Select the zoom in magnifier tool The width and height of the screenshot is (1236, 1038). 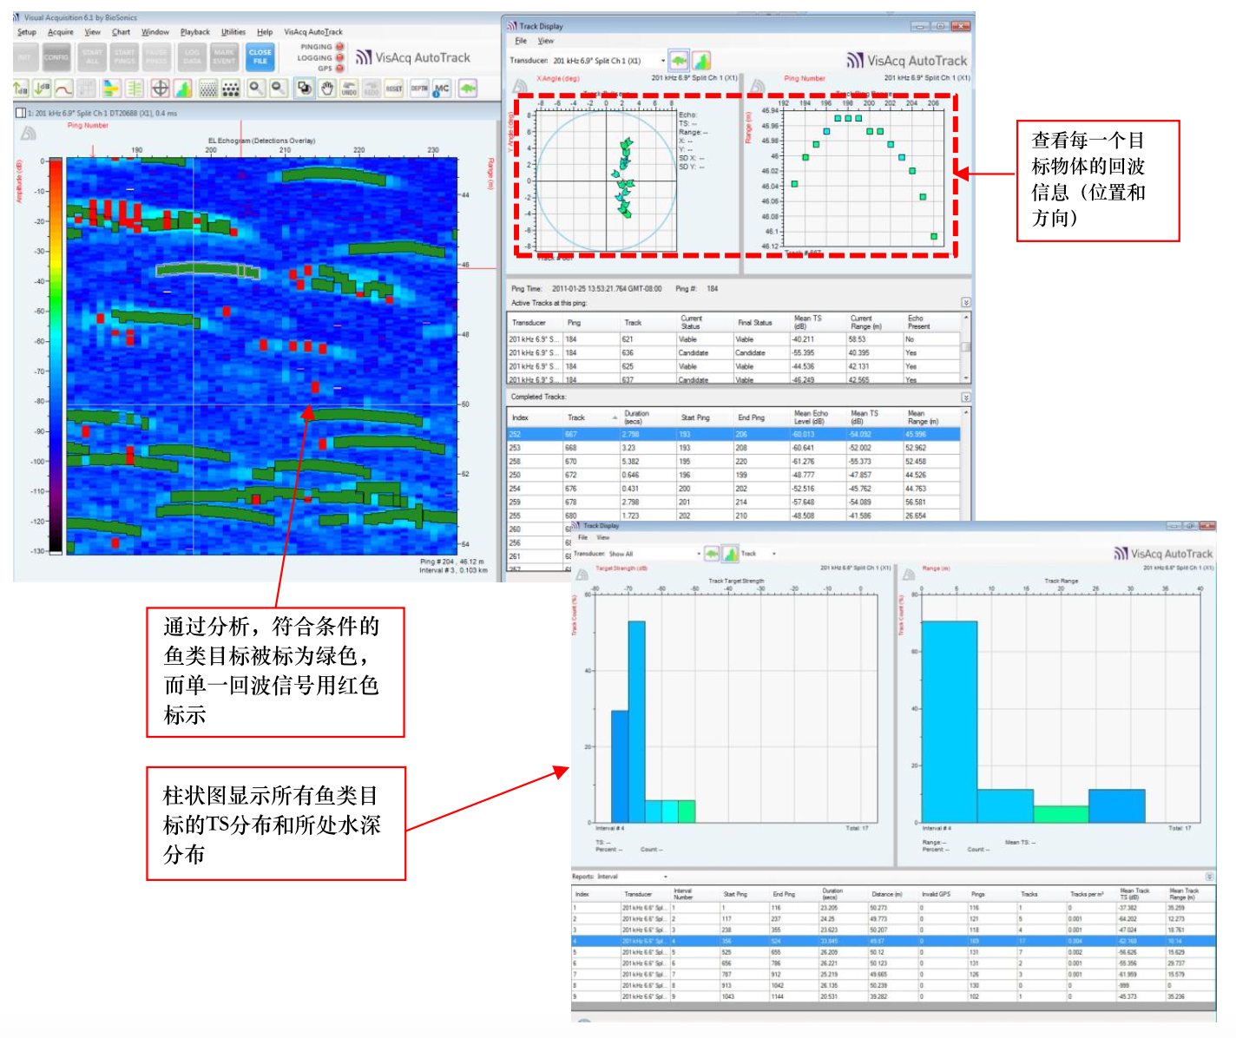pyautogui.click(x=256, y=89)
